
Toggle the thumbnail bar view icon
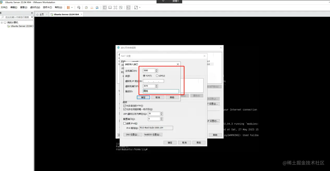pos(110,8)
